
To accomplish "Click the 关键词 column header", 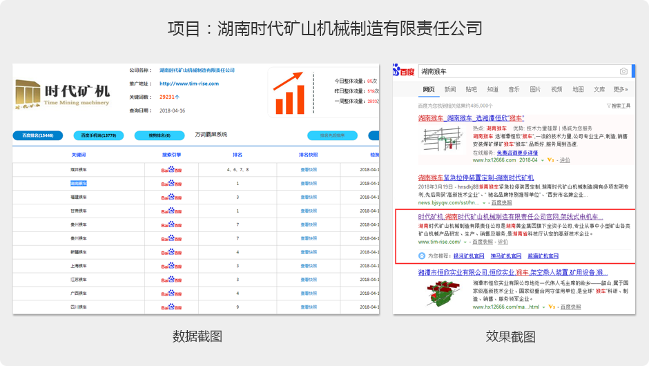I will (x=79, y=155).
